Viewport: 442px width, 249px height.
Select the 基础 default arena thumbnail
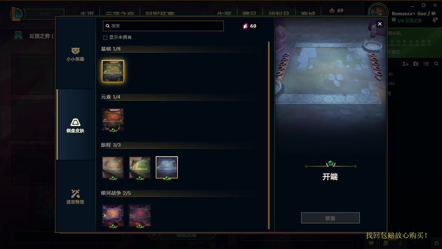click(113, 71)
